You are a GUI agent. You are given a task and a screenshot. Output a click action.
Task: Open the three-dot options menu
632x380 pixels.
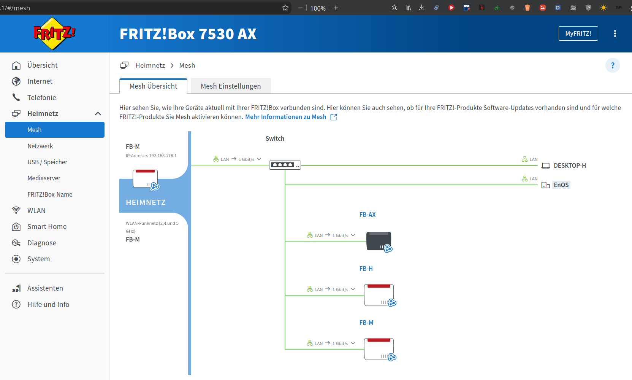pyautogui.click(x=615, y=33)
